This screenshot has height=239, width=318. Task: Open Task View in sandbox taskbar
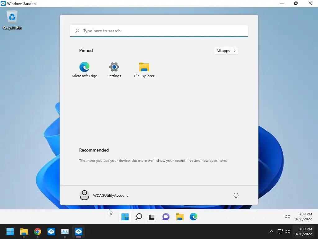pyautogui.click(x=152, y=217)
